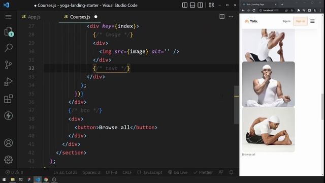Switch to the App.js editor tab
This screenshot has width=325, height=183.
coord(31,17)
